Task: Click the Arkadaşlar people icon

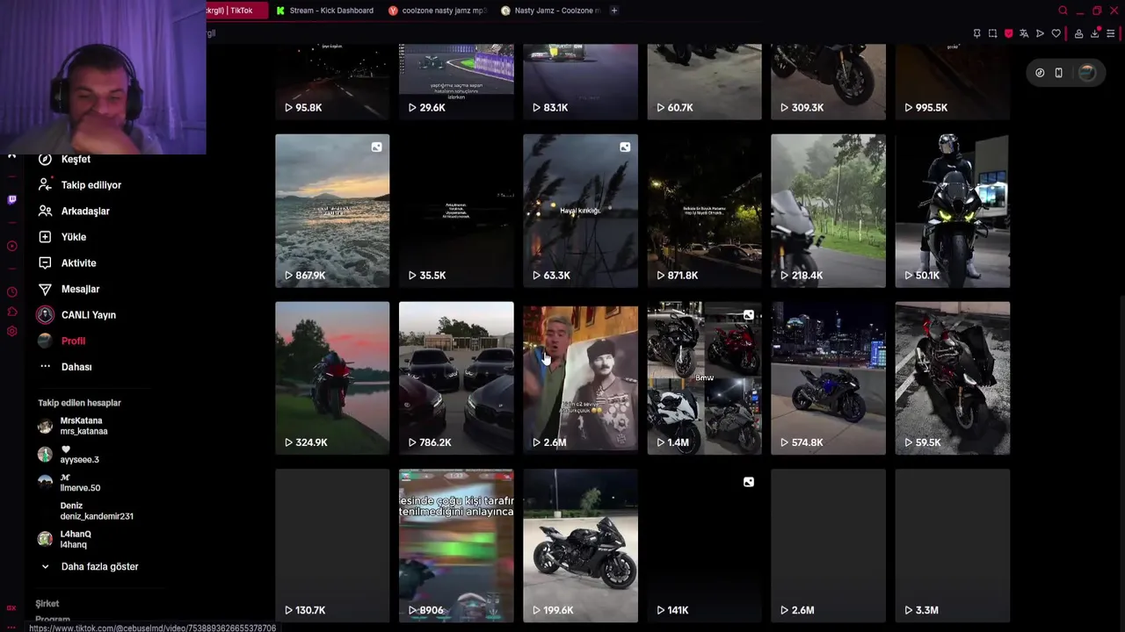Action: pyautogui.click(x=45, y=211)
